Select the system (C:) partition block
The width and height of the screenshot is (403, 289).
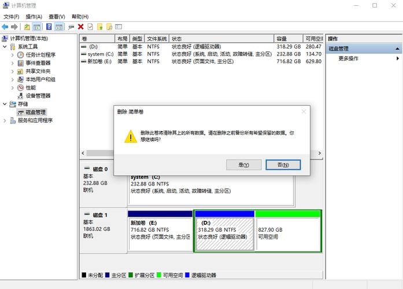(x=211, y=190)
